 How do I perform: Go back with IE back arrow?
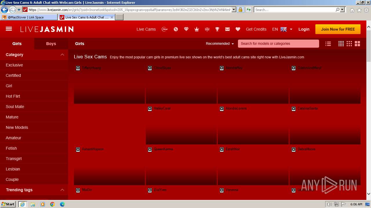pos(4,10)
